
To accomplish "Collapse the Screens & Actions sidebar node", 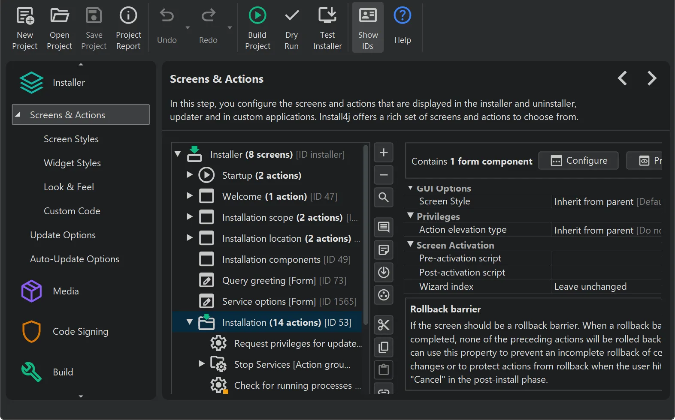I will point(18,115).
